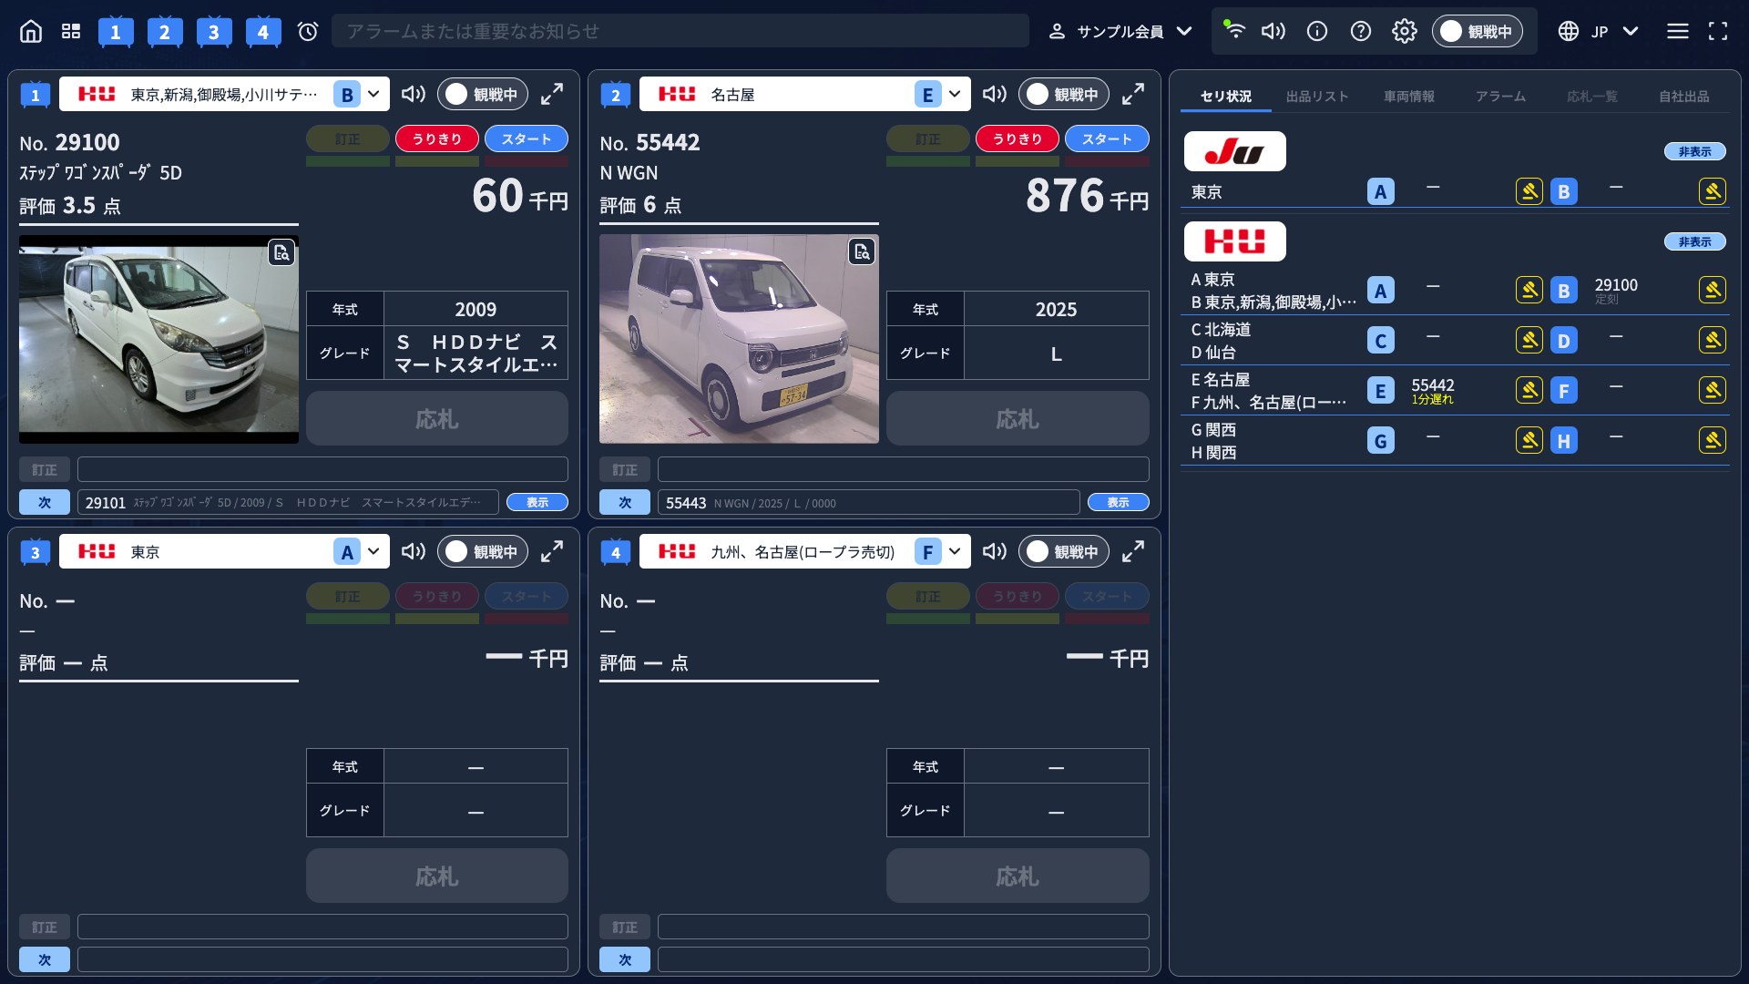1749x984 pixels.
Task: Click the alarm notification text field
Action: [680, 31]
